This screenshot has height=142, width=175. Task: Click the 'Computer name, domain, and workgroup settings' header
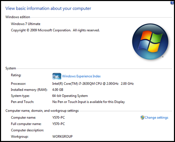tap(42, 111)
